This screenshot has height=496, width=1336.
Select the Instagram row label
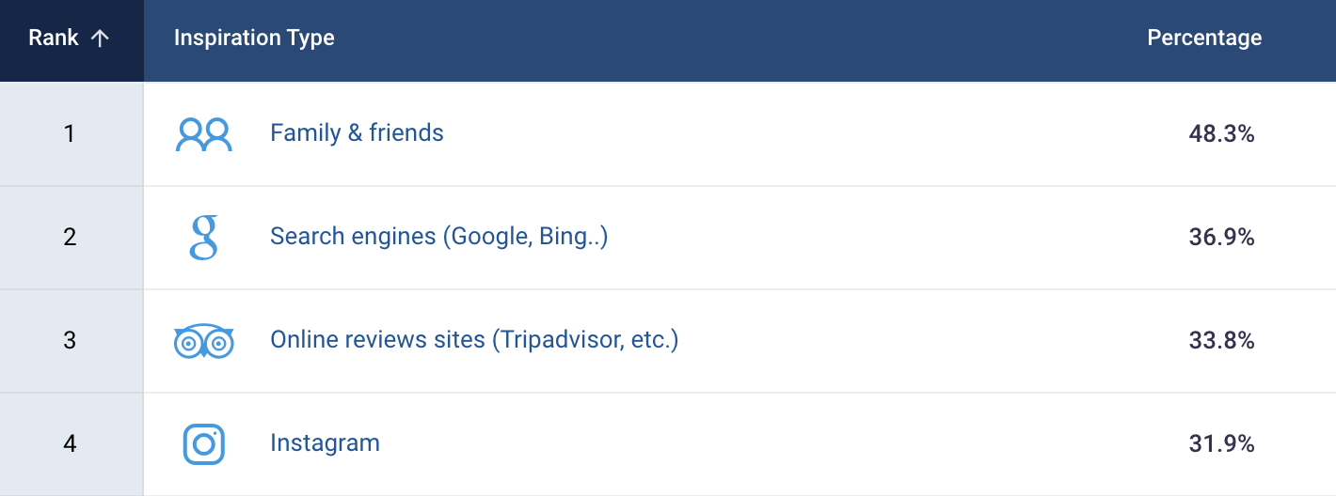[x=325, y=443]
